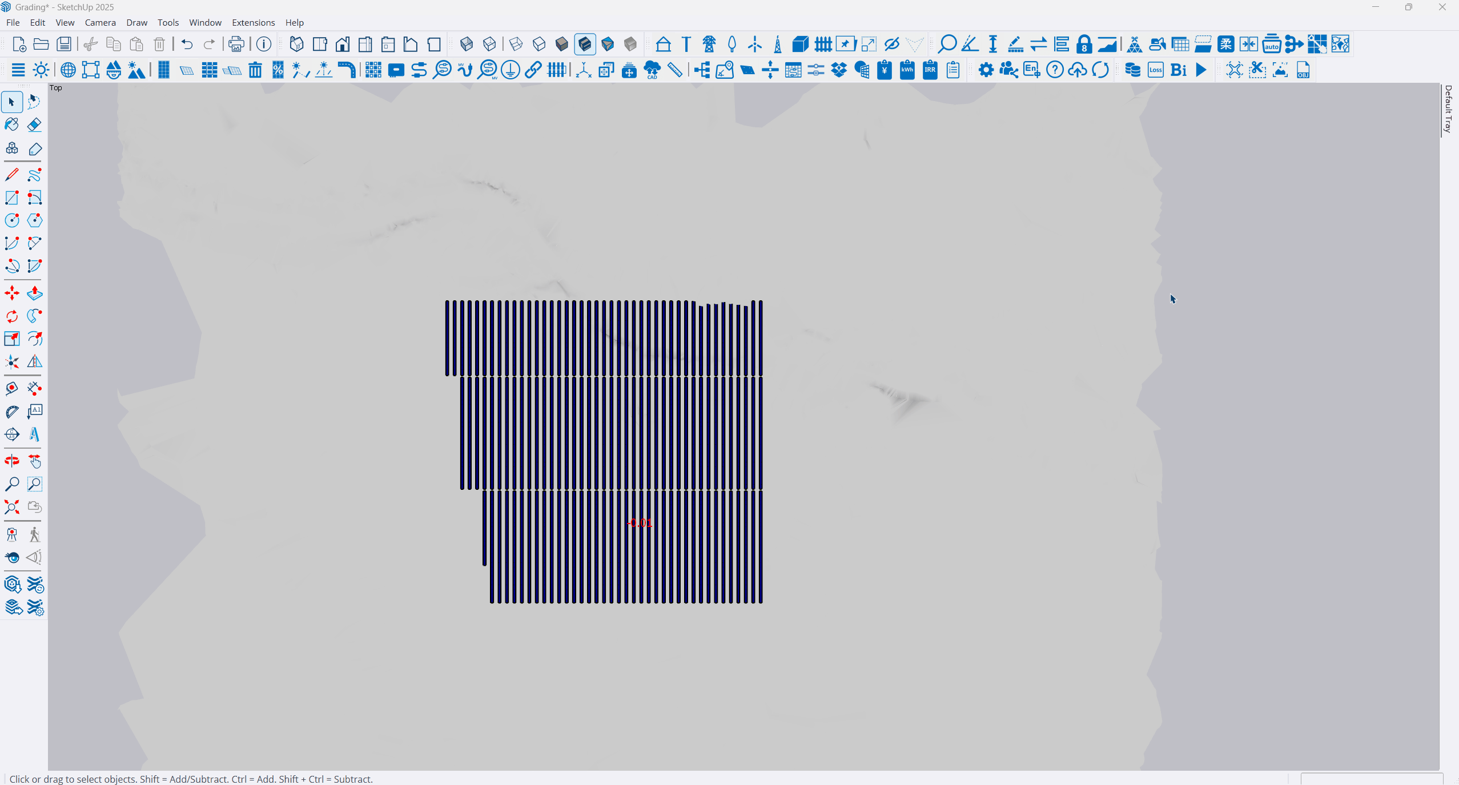Click the Save floppy disk icon

pos(64,44)
